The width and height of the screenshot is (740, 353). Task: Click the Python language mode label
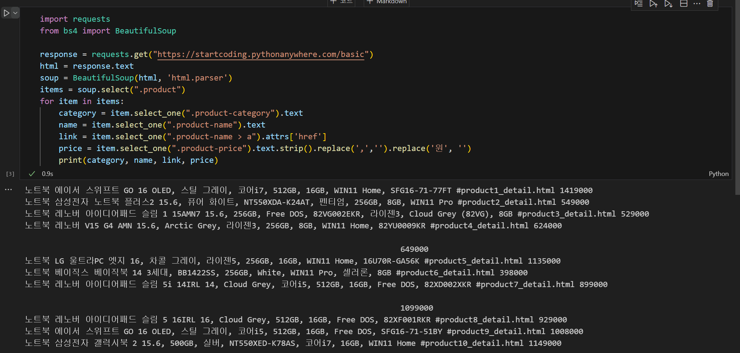coord(718,174)
